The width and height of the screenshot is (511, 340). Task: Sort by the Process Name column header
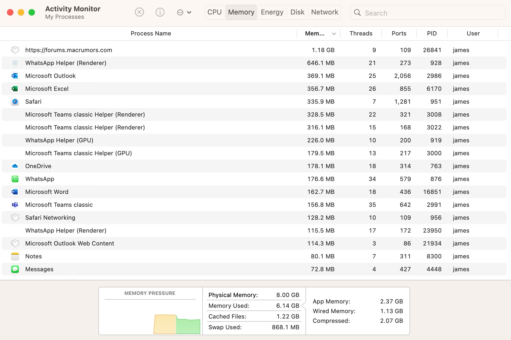(x=151, y=34)
